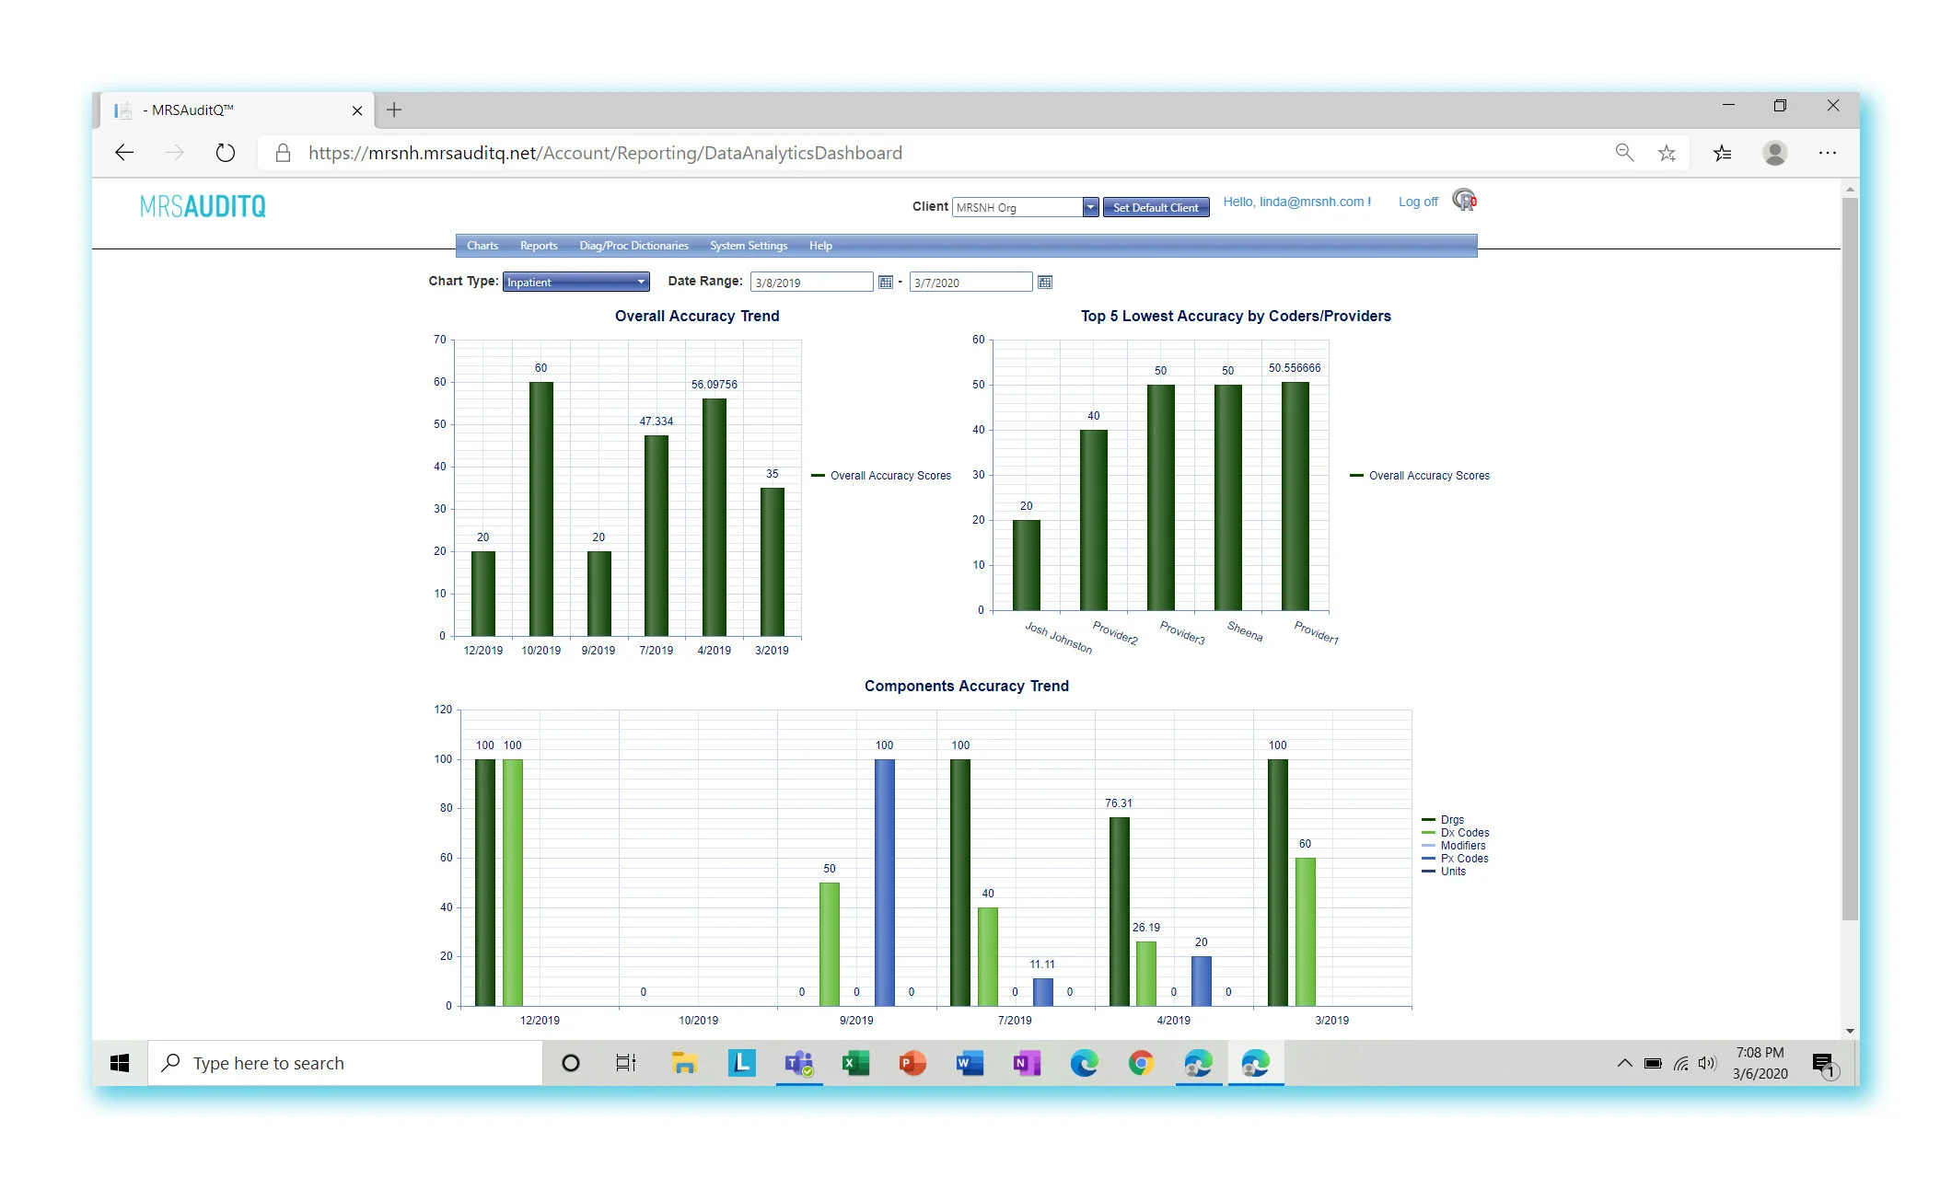The height and width of the screenshot is (1178, 1952).
Task: Click the 56.09756 bar value label
Action: click(x=714, y=385)
